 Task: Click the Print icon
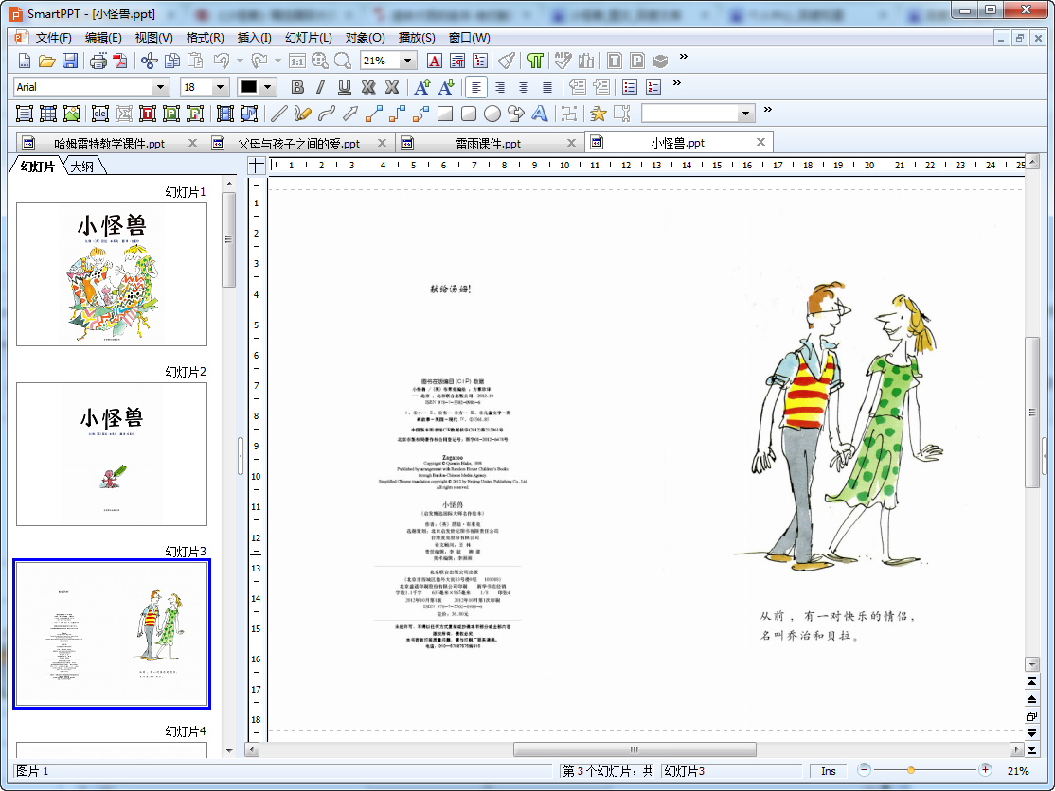pos(98,62)
